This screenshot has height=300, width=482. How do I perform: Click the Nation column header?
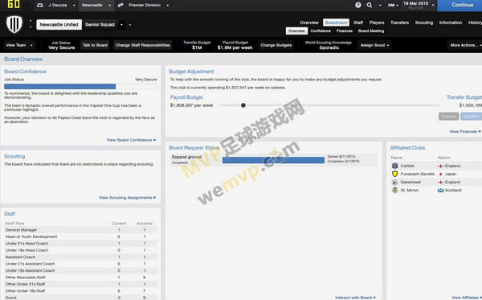443,158
